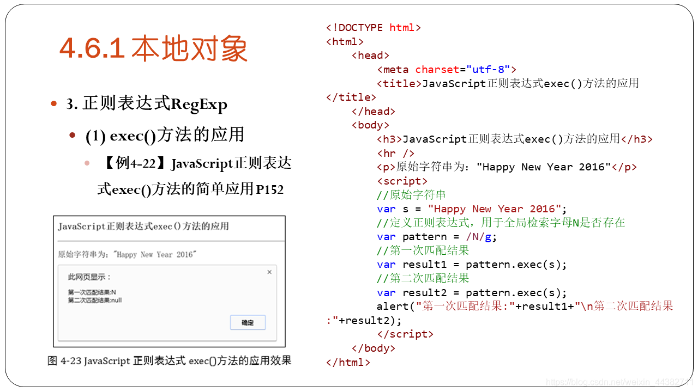Viewport: 698px width, 392px height.
Task: Click 第一次匹配结果:N in the dialog
Action: click(x=92, y=292)
